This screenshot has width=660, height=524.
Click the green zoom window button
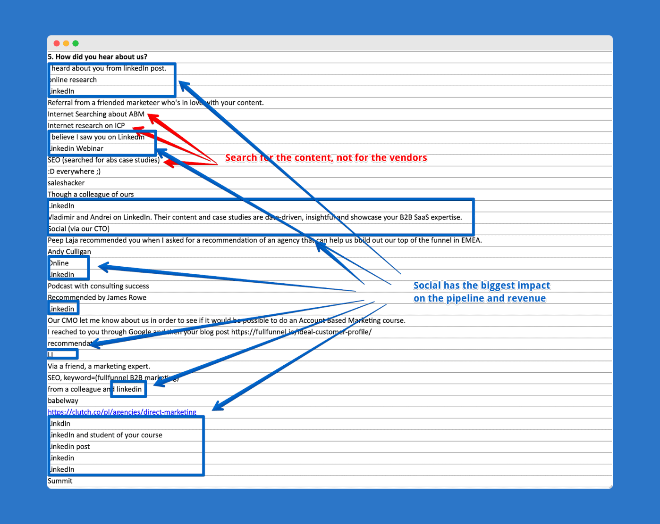point(75,43)
